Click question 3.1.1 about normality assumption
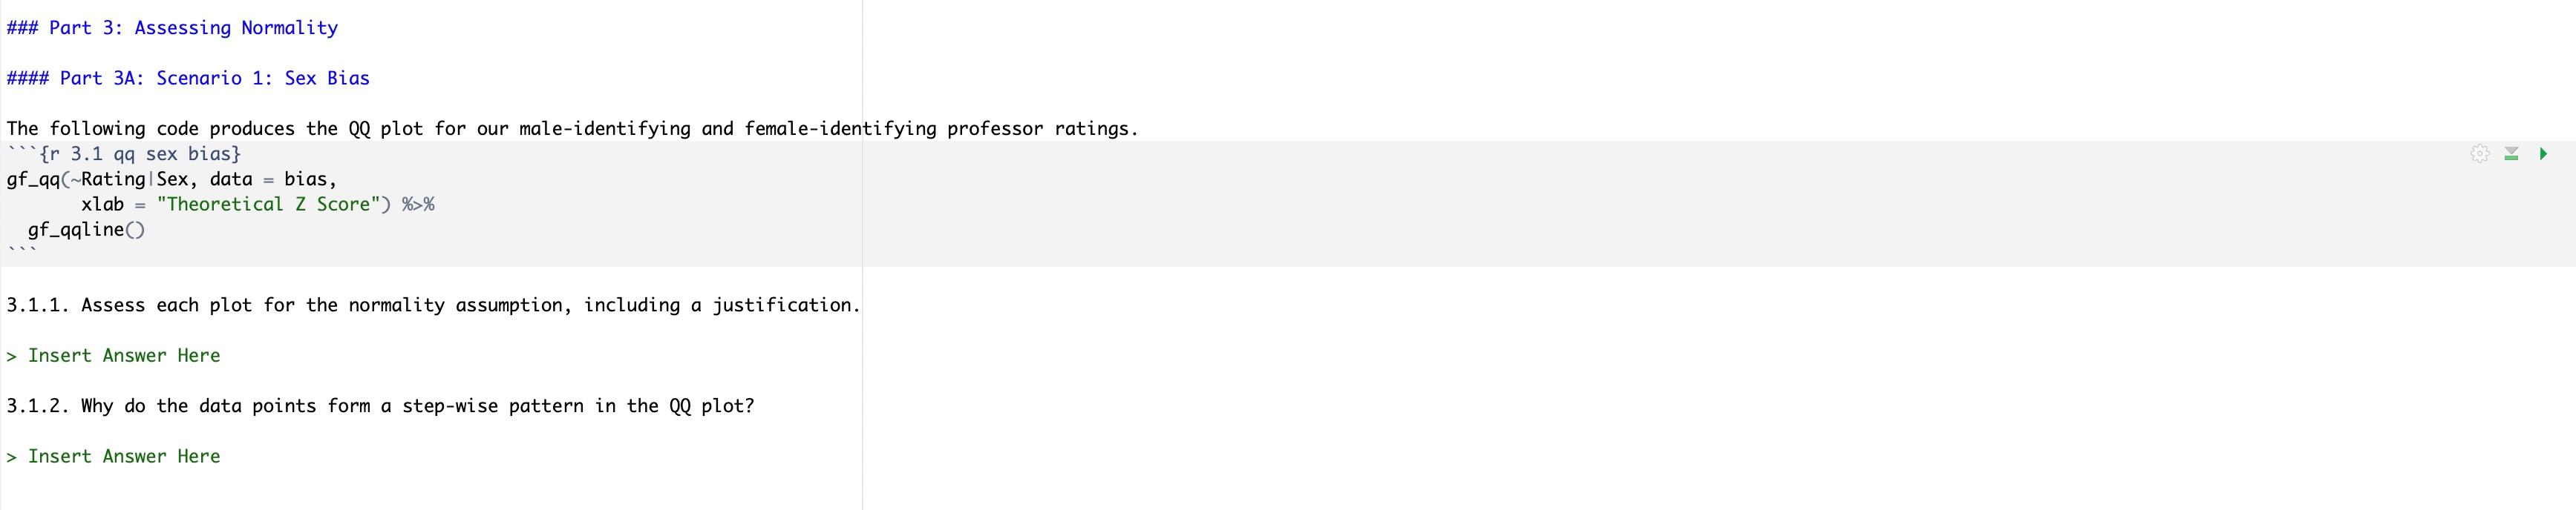Viewport: 2576px width, 510px height. click(433, 305)
